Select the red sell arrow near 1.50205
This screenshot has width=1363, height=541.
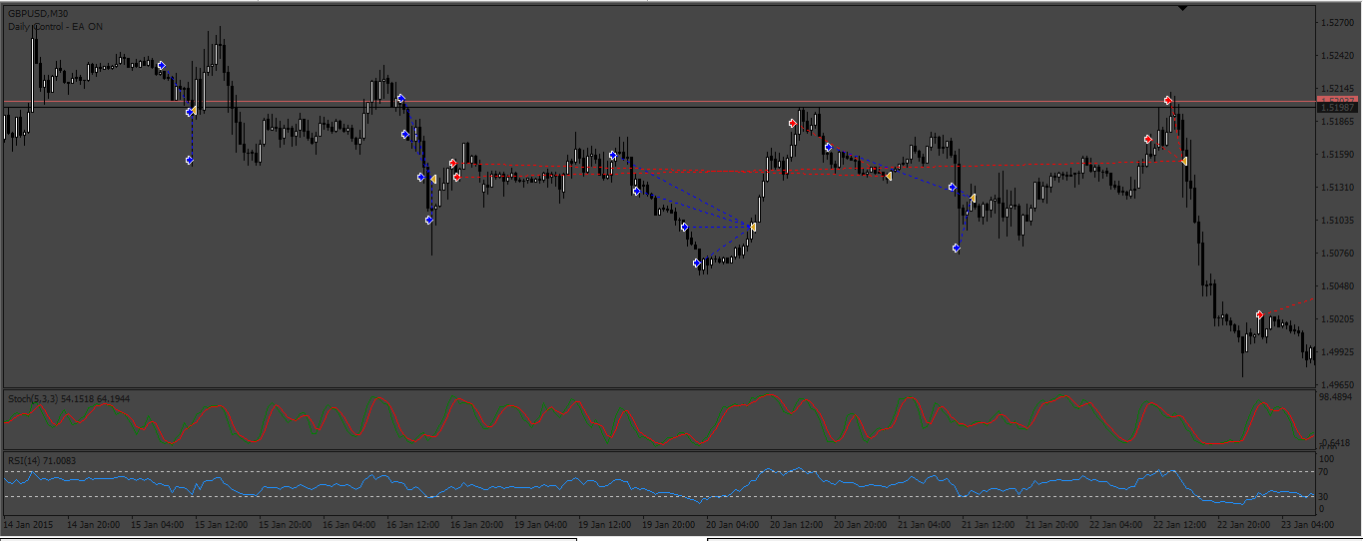pos(1259,314)
